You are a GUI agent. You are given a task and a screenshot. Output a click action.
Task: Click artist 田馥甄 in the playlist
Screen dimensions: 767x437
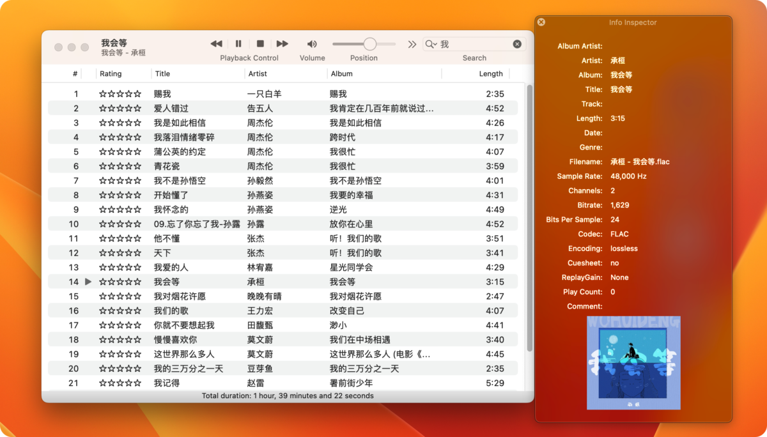click(260, 325)
